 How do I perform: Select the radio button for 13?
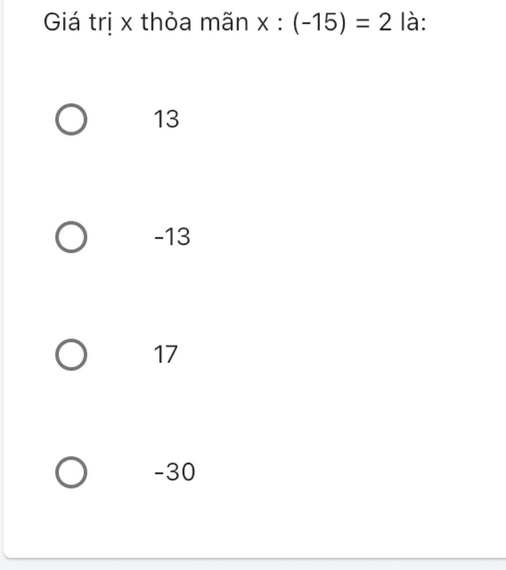point(71,119)
